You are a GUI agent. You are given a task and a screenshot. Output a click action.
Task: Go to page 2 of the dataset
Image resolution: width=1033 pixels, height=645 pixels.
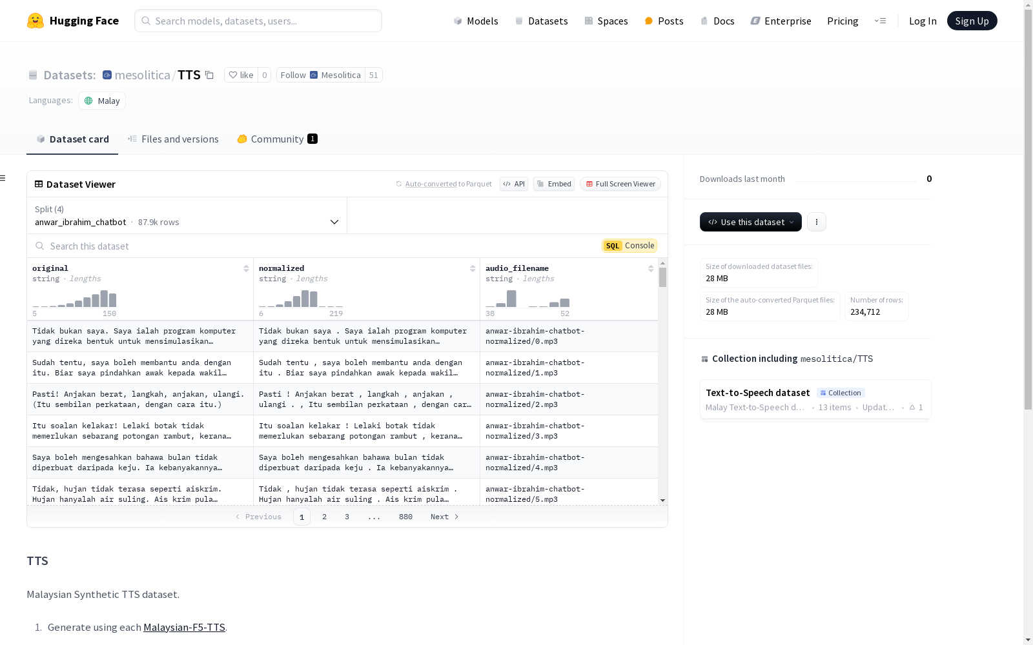click(x=324, y=517)
